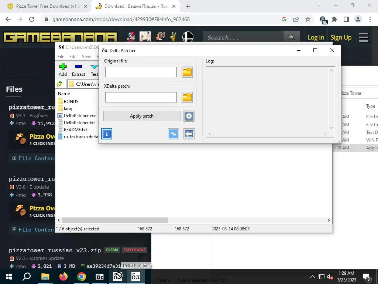Screen dimensions: 378x284
Task: Open a new Chrome tab
Action: [188, 7]
